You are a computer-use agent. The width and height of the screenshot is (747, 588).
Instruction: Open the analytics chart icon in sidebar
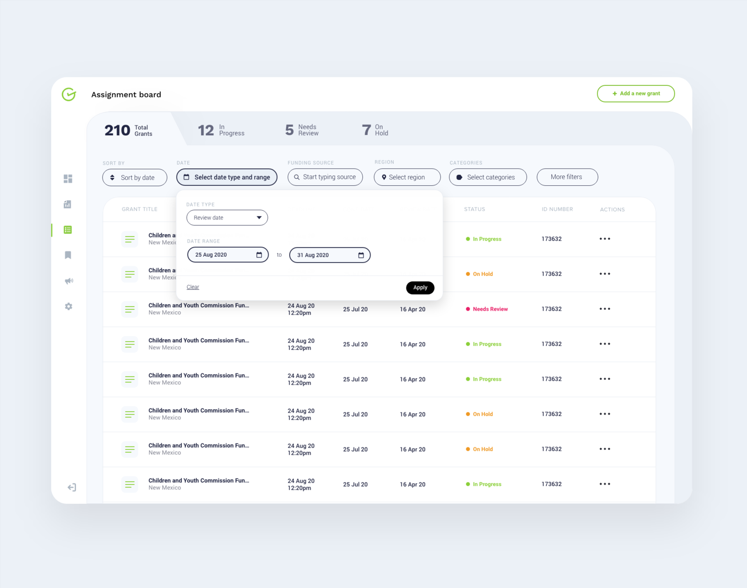click(68, 204)
